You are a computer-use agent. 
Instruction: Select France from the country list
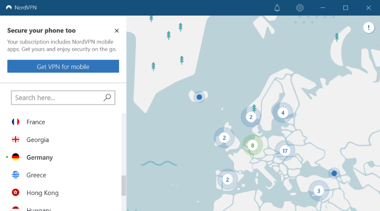click(35, 122)
